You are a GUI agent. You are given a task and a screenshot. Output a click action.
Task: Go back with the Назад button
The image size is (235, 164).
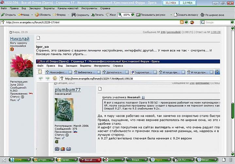point(24,15)
